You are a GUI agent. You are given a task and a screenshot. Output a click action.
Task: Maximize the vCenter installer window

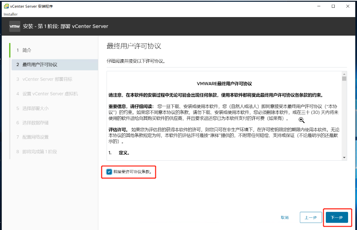point(333,6)
